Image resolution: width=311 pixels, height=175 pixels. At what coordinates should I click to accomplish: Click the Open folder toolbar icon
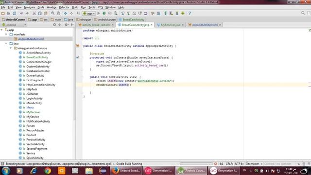pos(3,13)
